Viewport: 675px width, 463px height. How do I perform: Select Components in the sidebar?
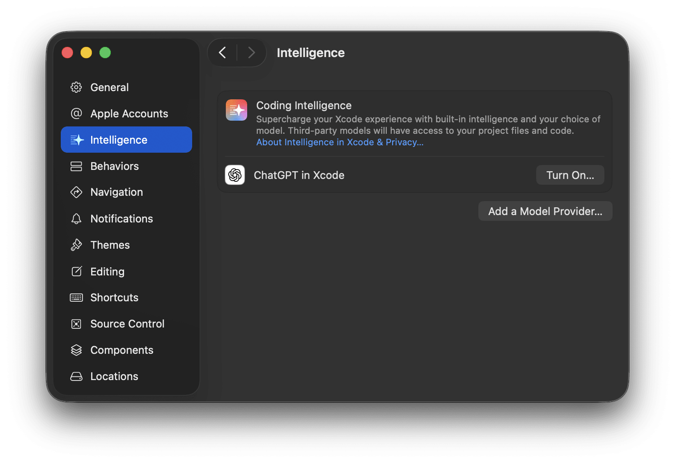click(x=126, y=350)
